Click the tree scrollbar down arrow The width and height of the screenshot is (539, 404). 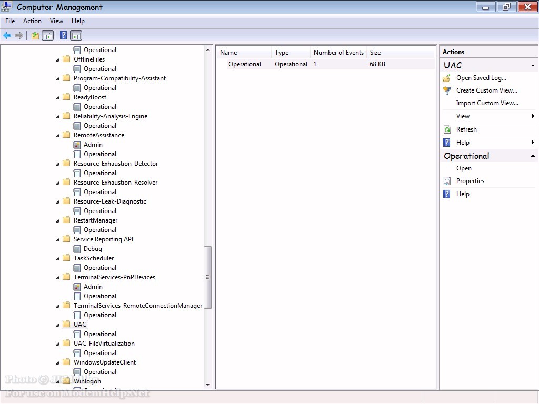pos(207,385)
